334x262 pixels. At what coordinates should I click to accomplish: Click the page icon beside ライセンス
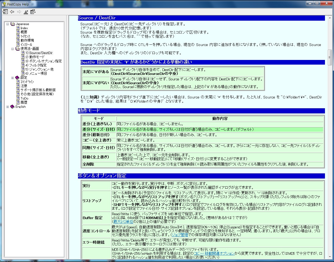[18, 36]
